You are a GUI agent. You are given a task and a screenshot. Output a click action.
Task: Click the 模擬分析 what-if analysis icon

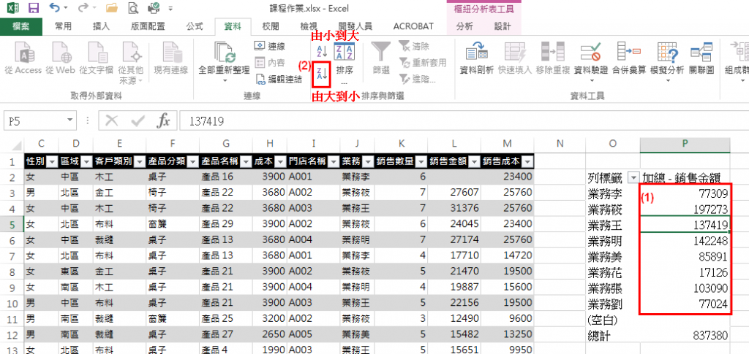[667, 53]
